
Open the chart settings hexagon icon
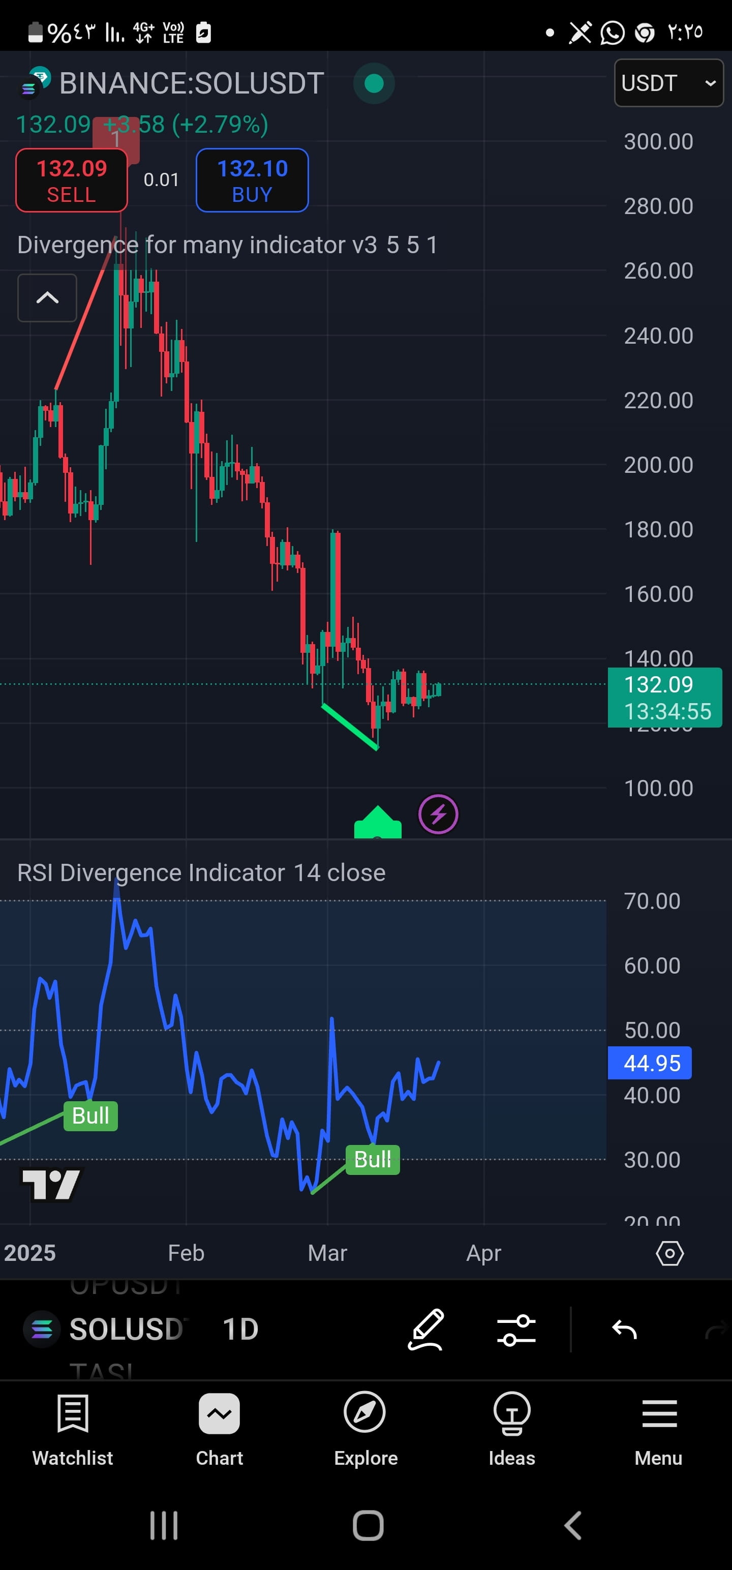tap(670, 1253)
